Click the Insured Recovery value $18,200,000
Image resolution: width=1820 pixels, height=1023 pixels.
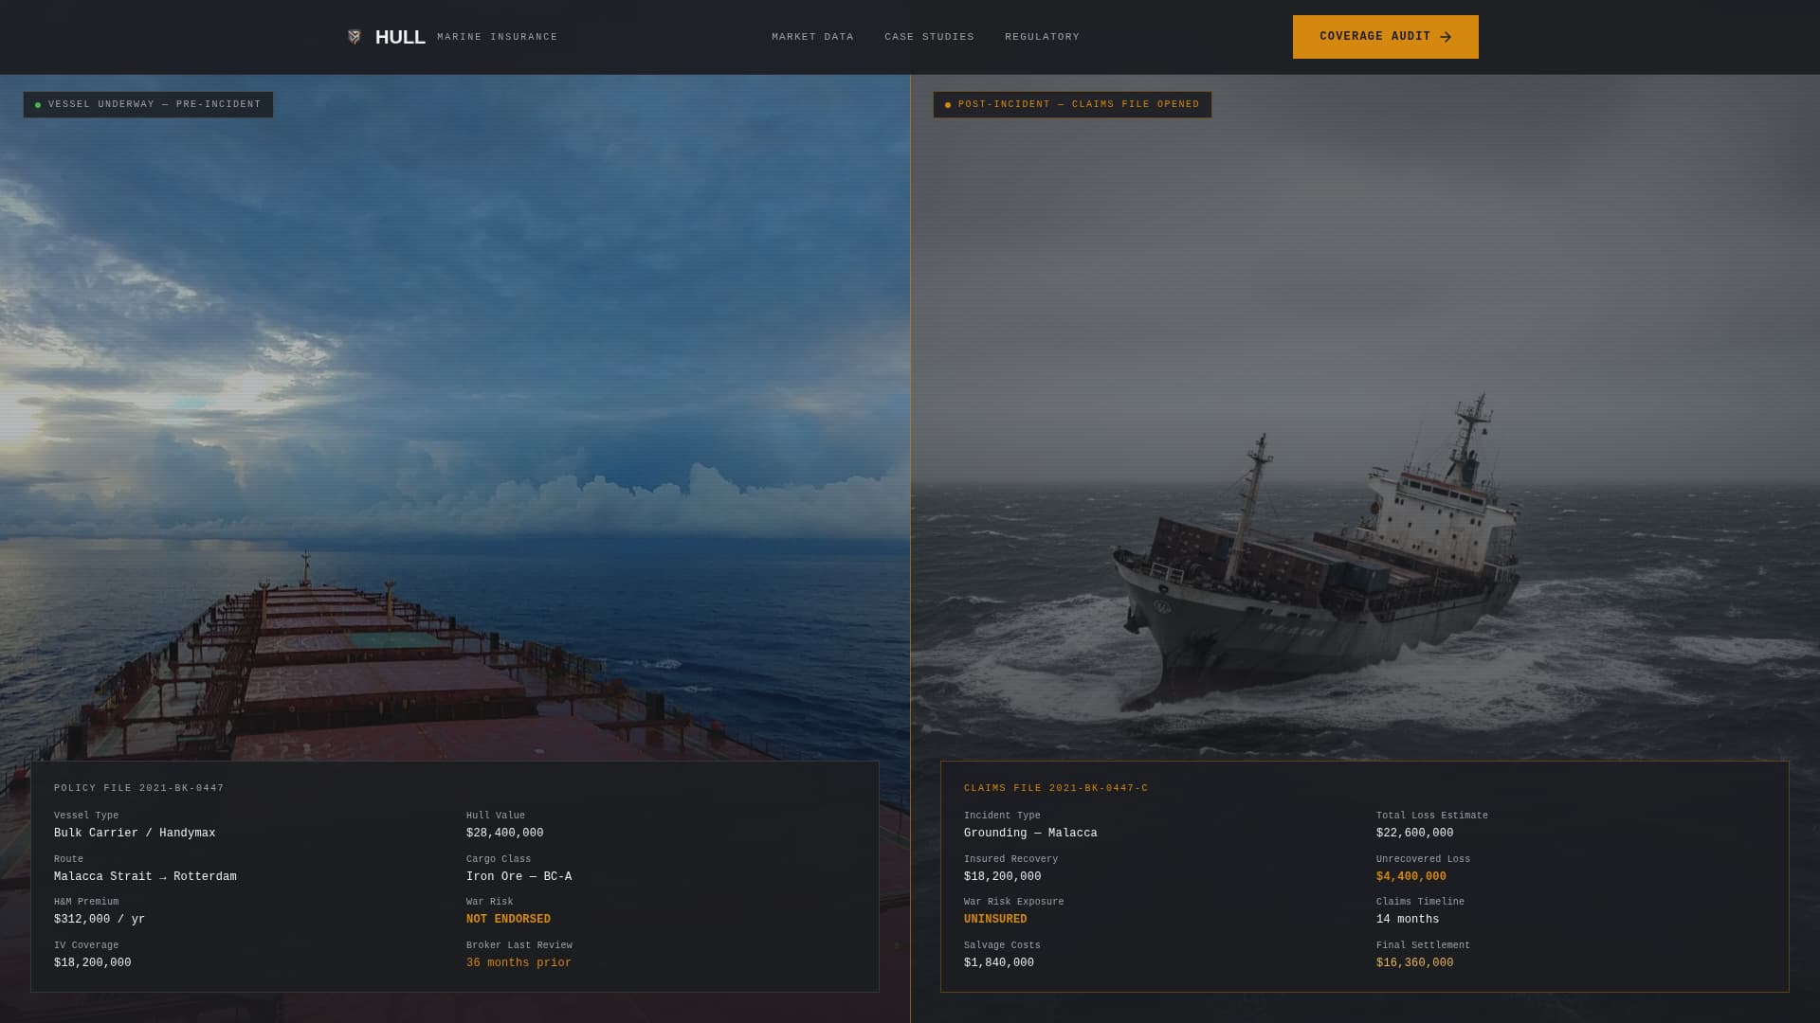point(1003,876)
